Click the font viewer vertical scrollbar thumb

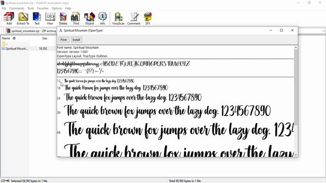(x=295, y=87)
